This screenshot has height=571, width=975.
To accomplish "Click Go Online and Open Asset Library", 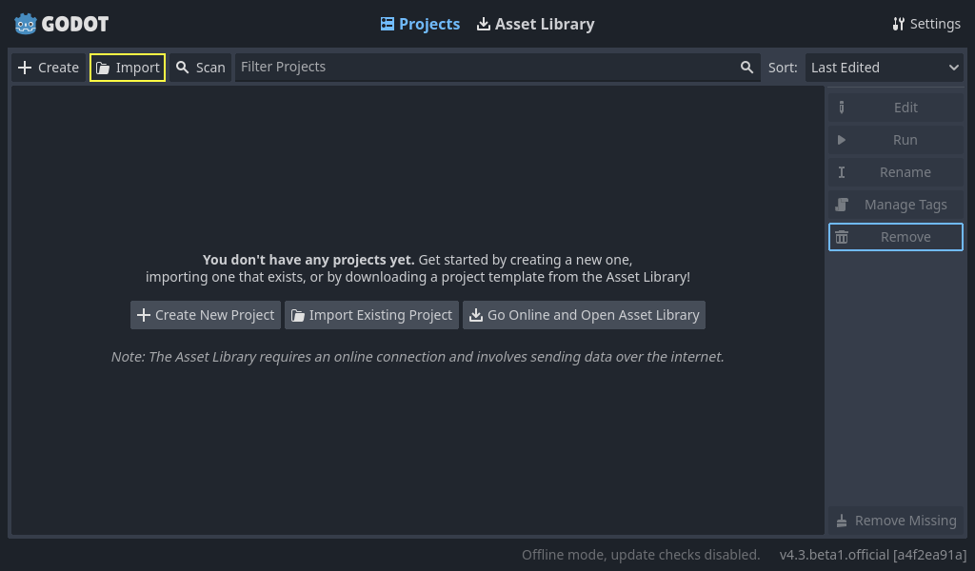I will tap(584, 315).
